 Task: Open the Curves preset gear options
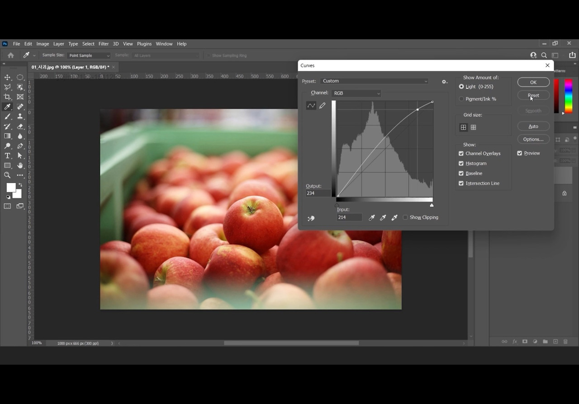click(444, 82)
